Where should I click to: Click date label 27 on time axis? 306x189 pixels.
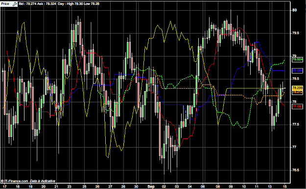pyautogui.click(x=110, y=187)
